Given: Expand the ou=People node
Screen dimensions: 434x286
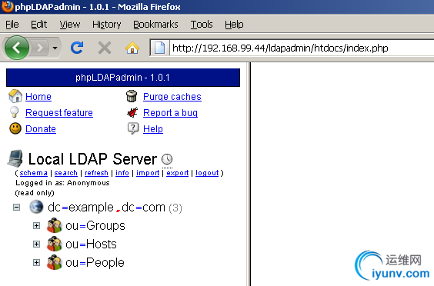Looking at the screenshot, I should (x=36, y=262).
